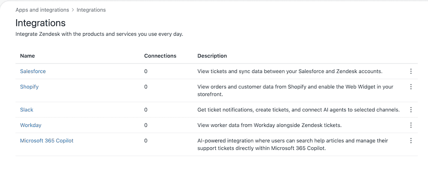Click the Integrations breadcrumb item
Image resolution: width=428 pixels, height=173 pixels.
click(91, 10)
